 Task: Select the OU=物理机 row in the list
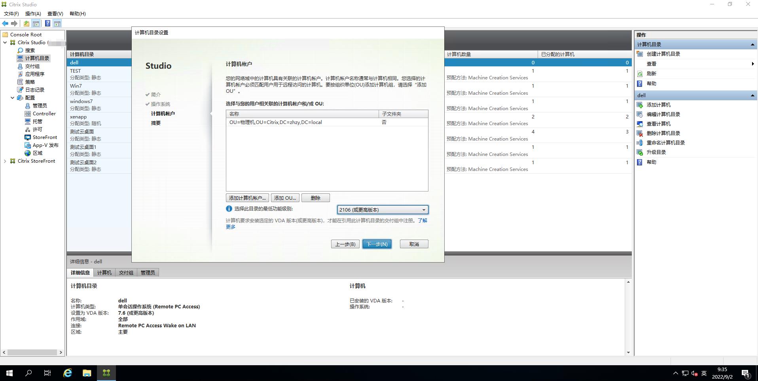point(327,122)
